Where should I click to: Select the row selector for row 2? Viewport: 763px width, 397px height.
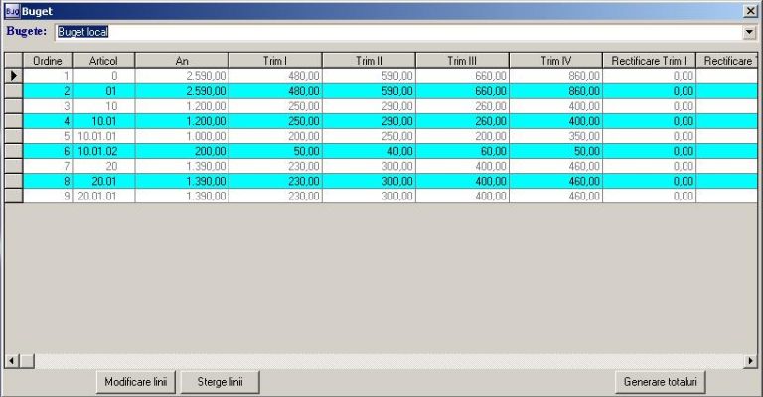tap(14, 90)
